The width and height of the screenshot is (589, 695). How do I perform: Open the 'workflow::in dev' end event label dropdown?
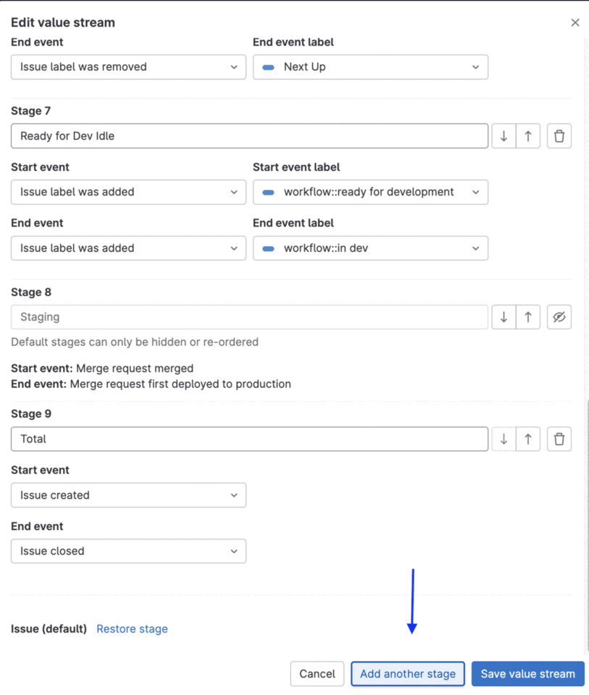tap(370, 248)
